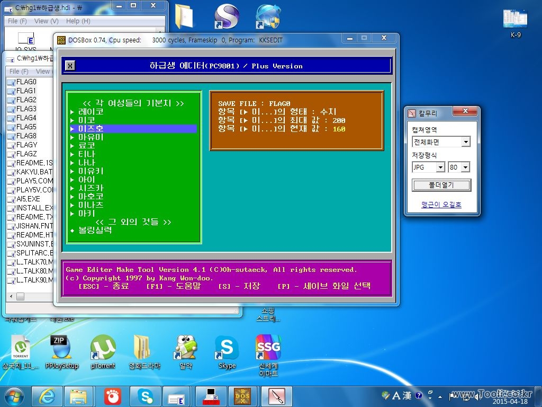542x407 pixels.
Task: Select JISHAN.FNT file in hdi window
Action: point(30,226)
